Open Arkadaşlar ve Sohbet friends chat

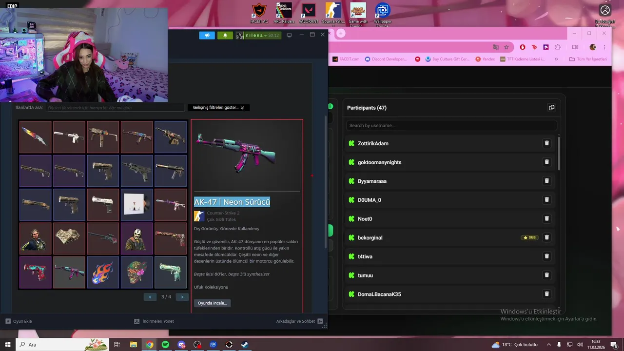[x=299, y=321]
